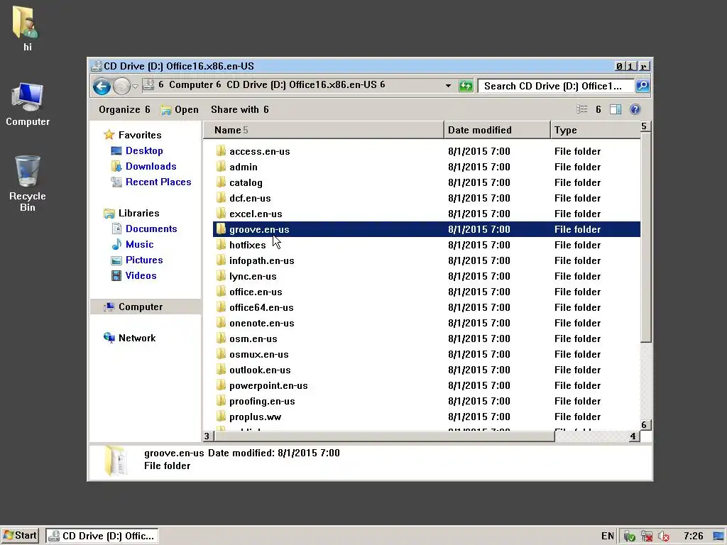Toggle the preview pane icon
Viewport: 727px width, 545px height.
tap(616, 109)
